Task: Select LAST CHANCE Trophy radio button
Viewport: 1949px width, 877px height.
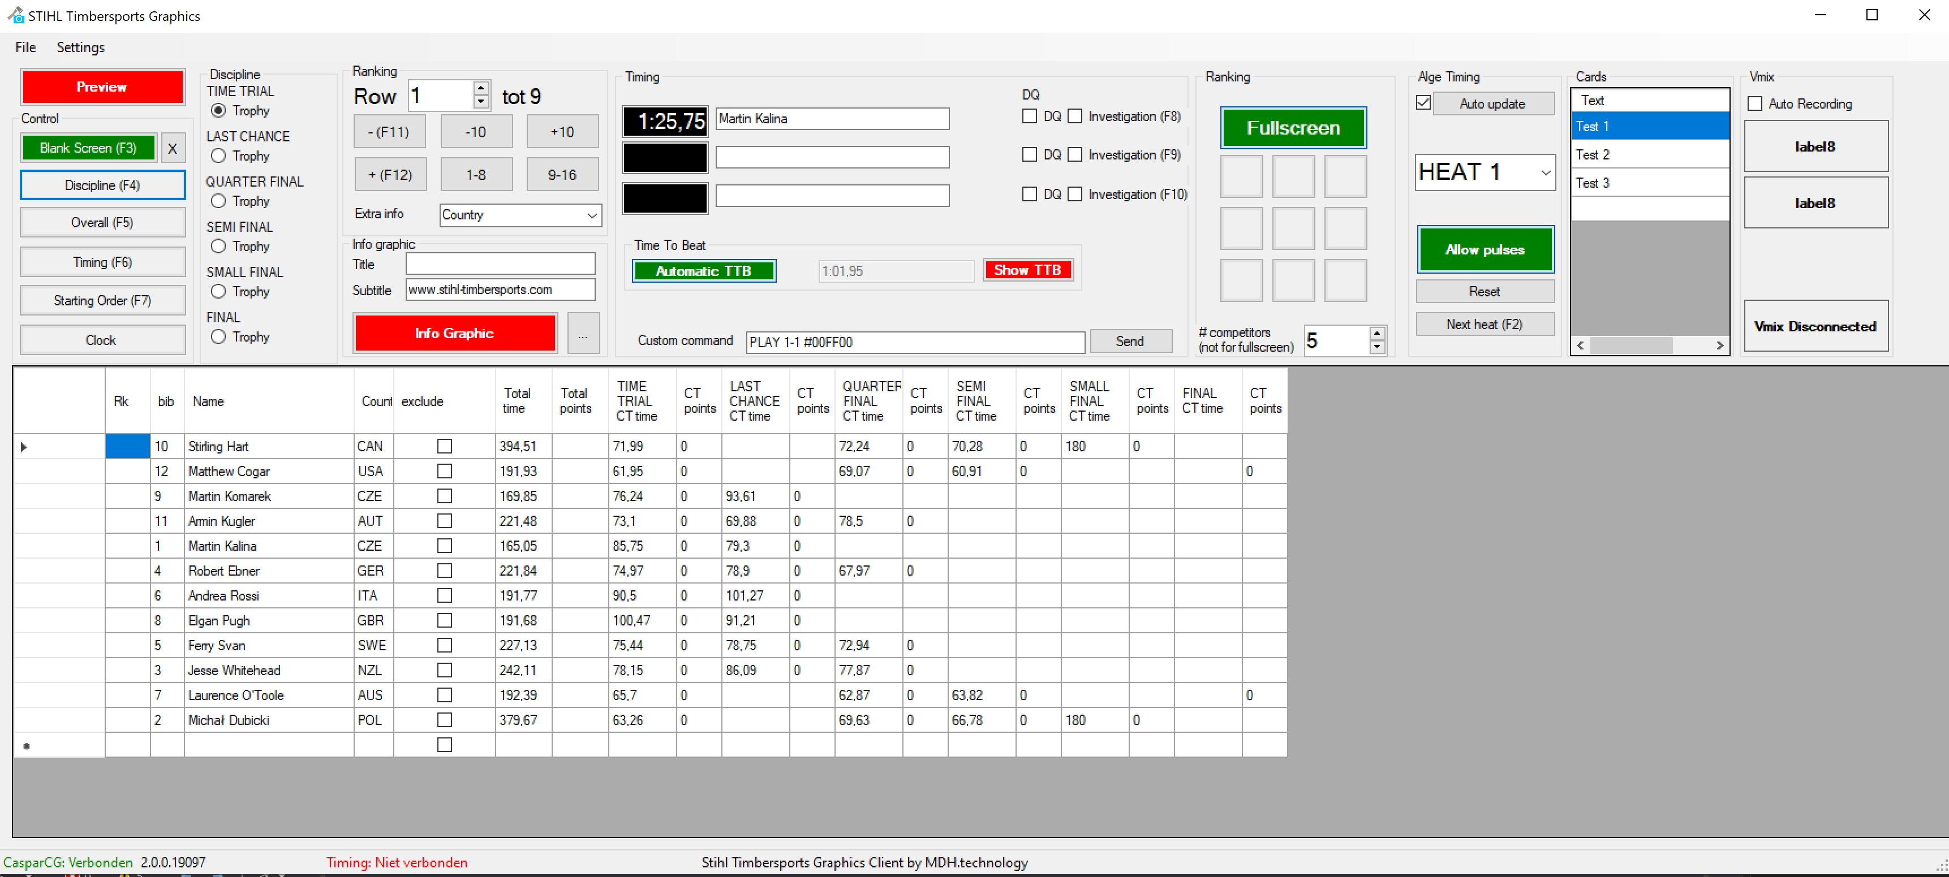Action: 218,155
